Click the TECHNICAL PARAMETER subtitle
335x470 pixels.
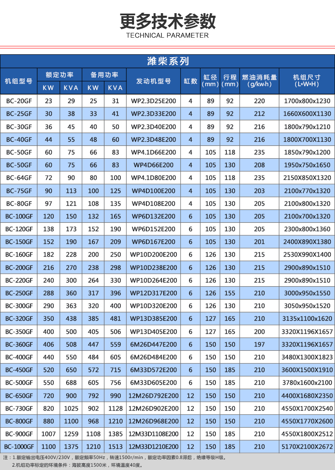pyautogui.click(x=167, y=35)
